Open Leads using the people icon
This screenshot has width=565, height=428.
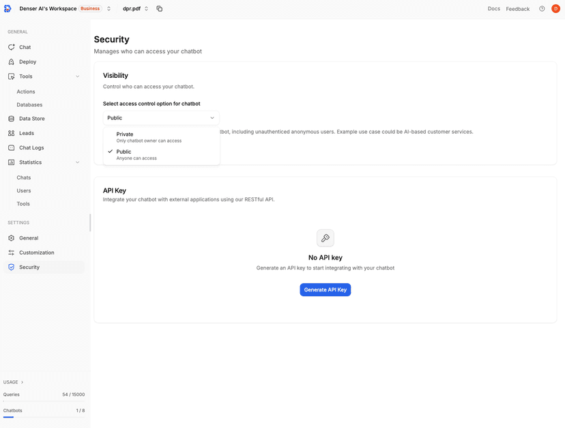pos(11,132)
